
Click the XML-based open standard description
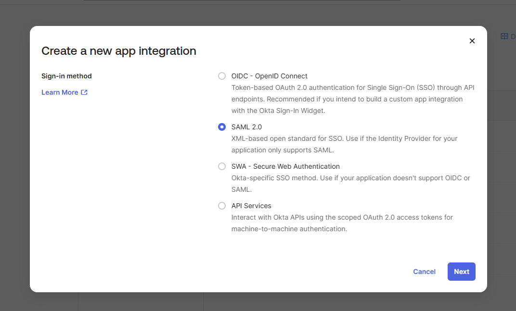[344, 144]
